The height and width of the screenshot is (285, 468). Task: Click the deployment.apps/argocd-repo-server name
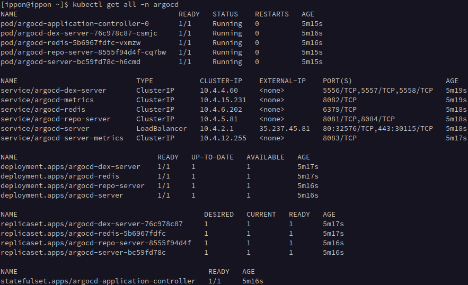click(x=73, y=186)
